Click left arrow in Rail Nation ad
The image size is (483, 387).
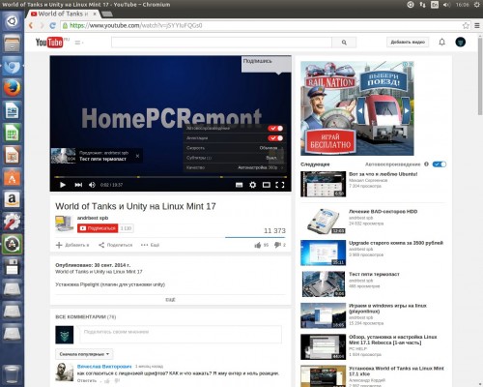point(360,111)
